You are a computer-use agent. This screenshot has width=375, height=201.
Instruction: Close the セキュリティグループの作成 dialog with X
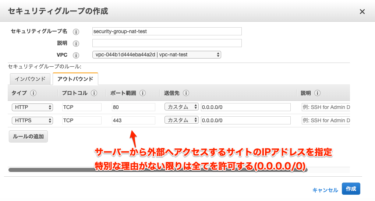coord(362,11)
